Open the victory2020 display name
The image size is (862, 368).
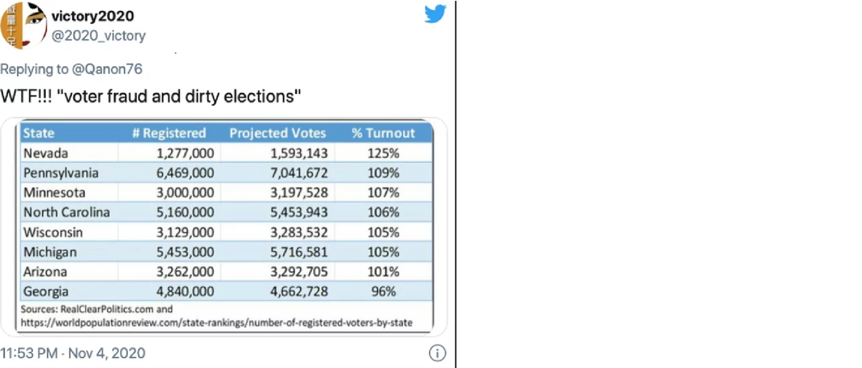tap(93, 16)
